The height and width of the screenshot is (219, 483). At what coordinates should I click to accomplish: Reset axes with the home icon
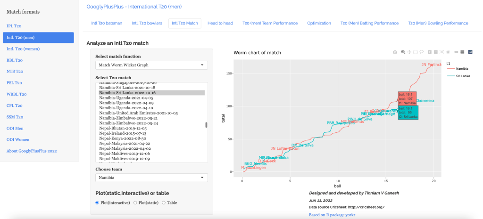(x=448, y=52)
